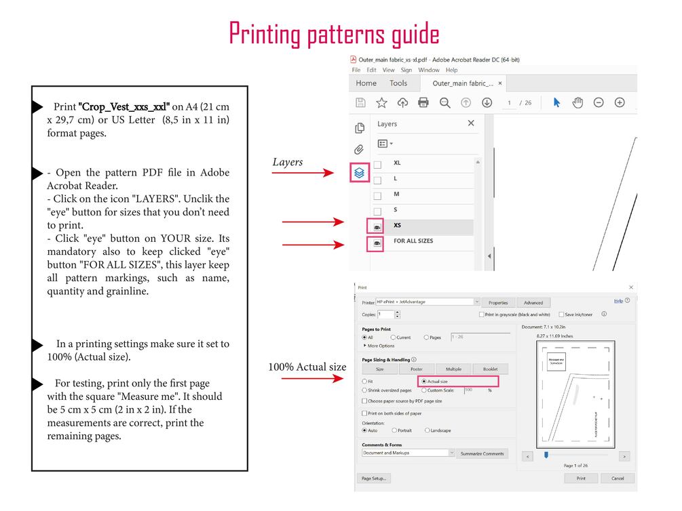This screenshot has width=682, height=511.
Task: Add a bookmark with the star icon
Action: [x=381, y=102]
